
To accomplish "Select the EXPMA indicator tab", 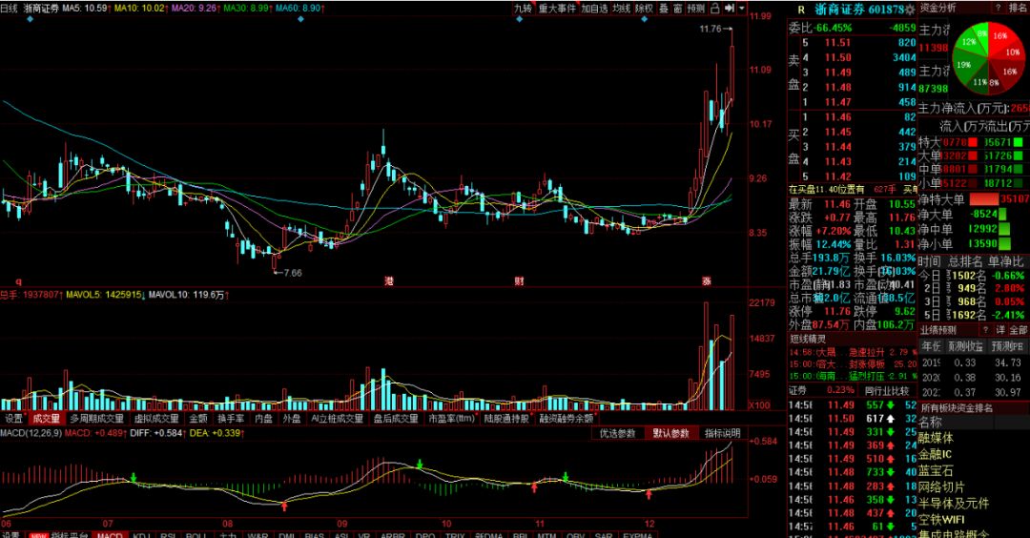I will pyautogui.click(x=638, y=535).
